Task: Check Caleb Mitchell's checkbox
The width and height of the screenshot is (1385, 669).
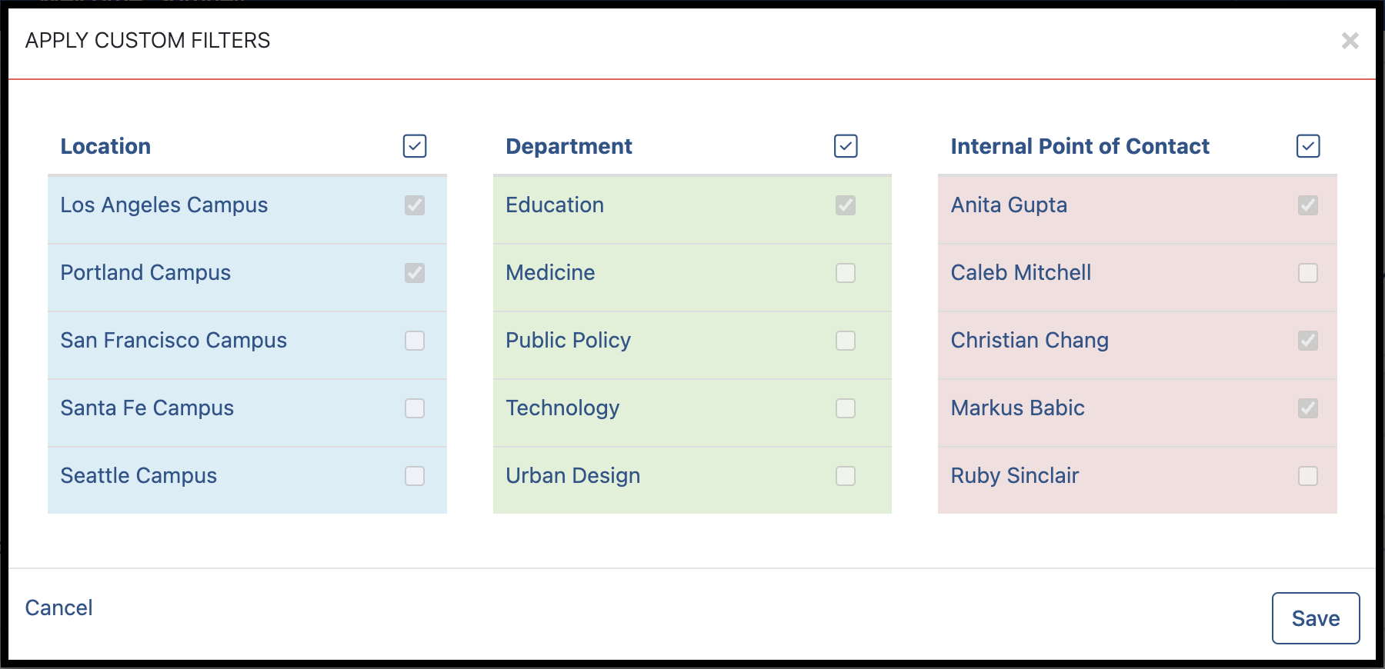Action: point(1308,273)
